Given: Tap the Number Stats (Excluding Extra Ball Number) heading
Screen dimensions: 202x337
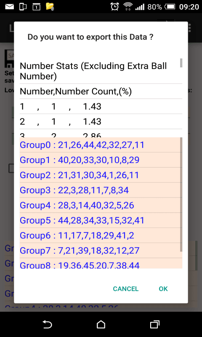Looking at the screenshot, I should point(101,71).
